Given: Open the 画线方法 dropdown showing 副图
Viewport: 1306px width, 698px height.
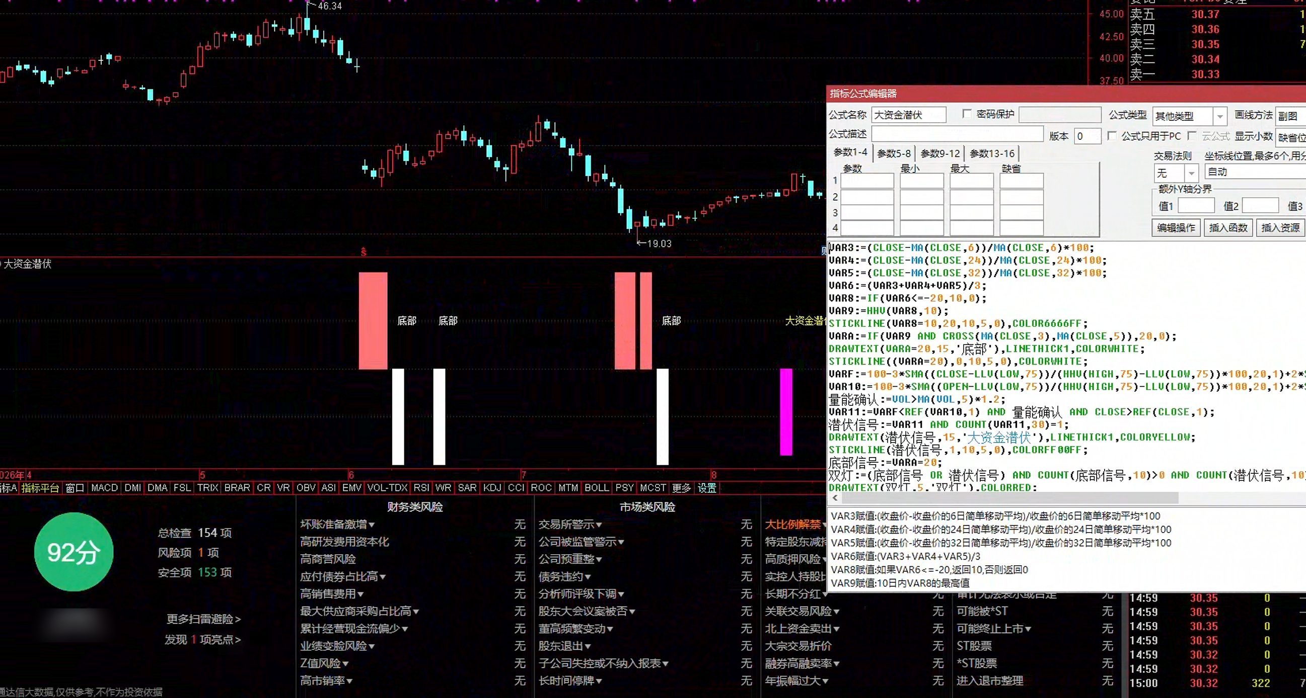Looking at the screenshot, I should click(1291, 117).
